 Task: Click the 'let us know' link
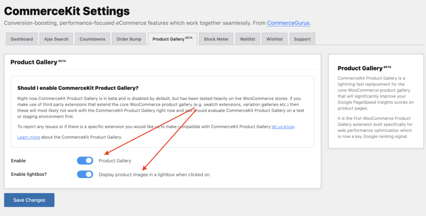(283, 127)
